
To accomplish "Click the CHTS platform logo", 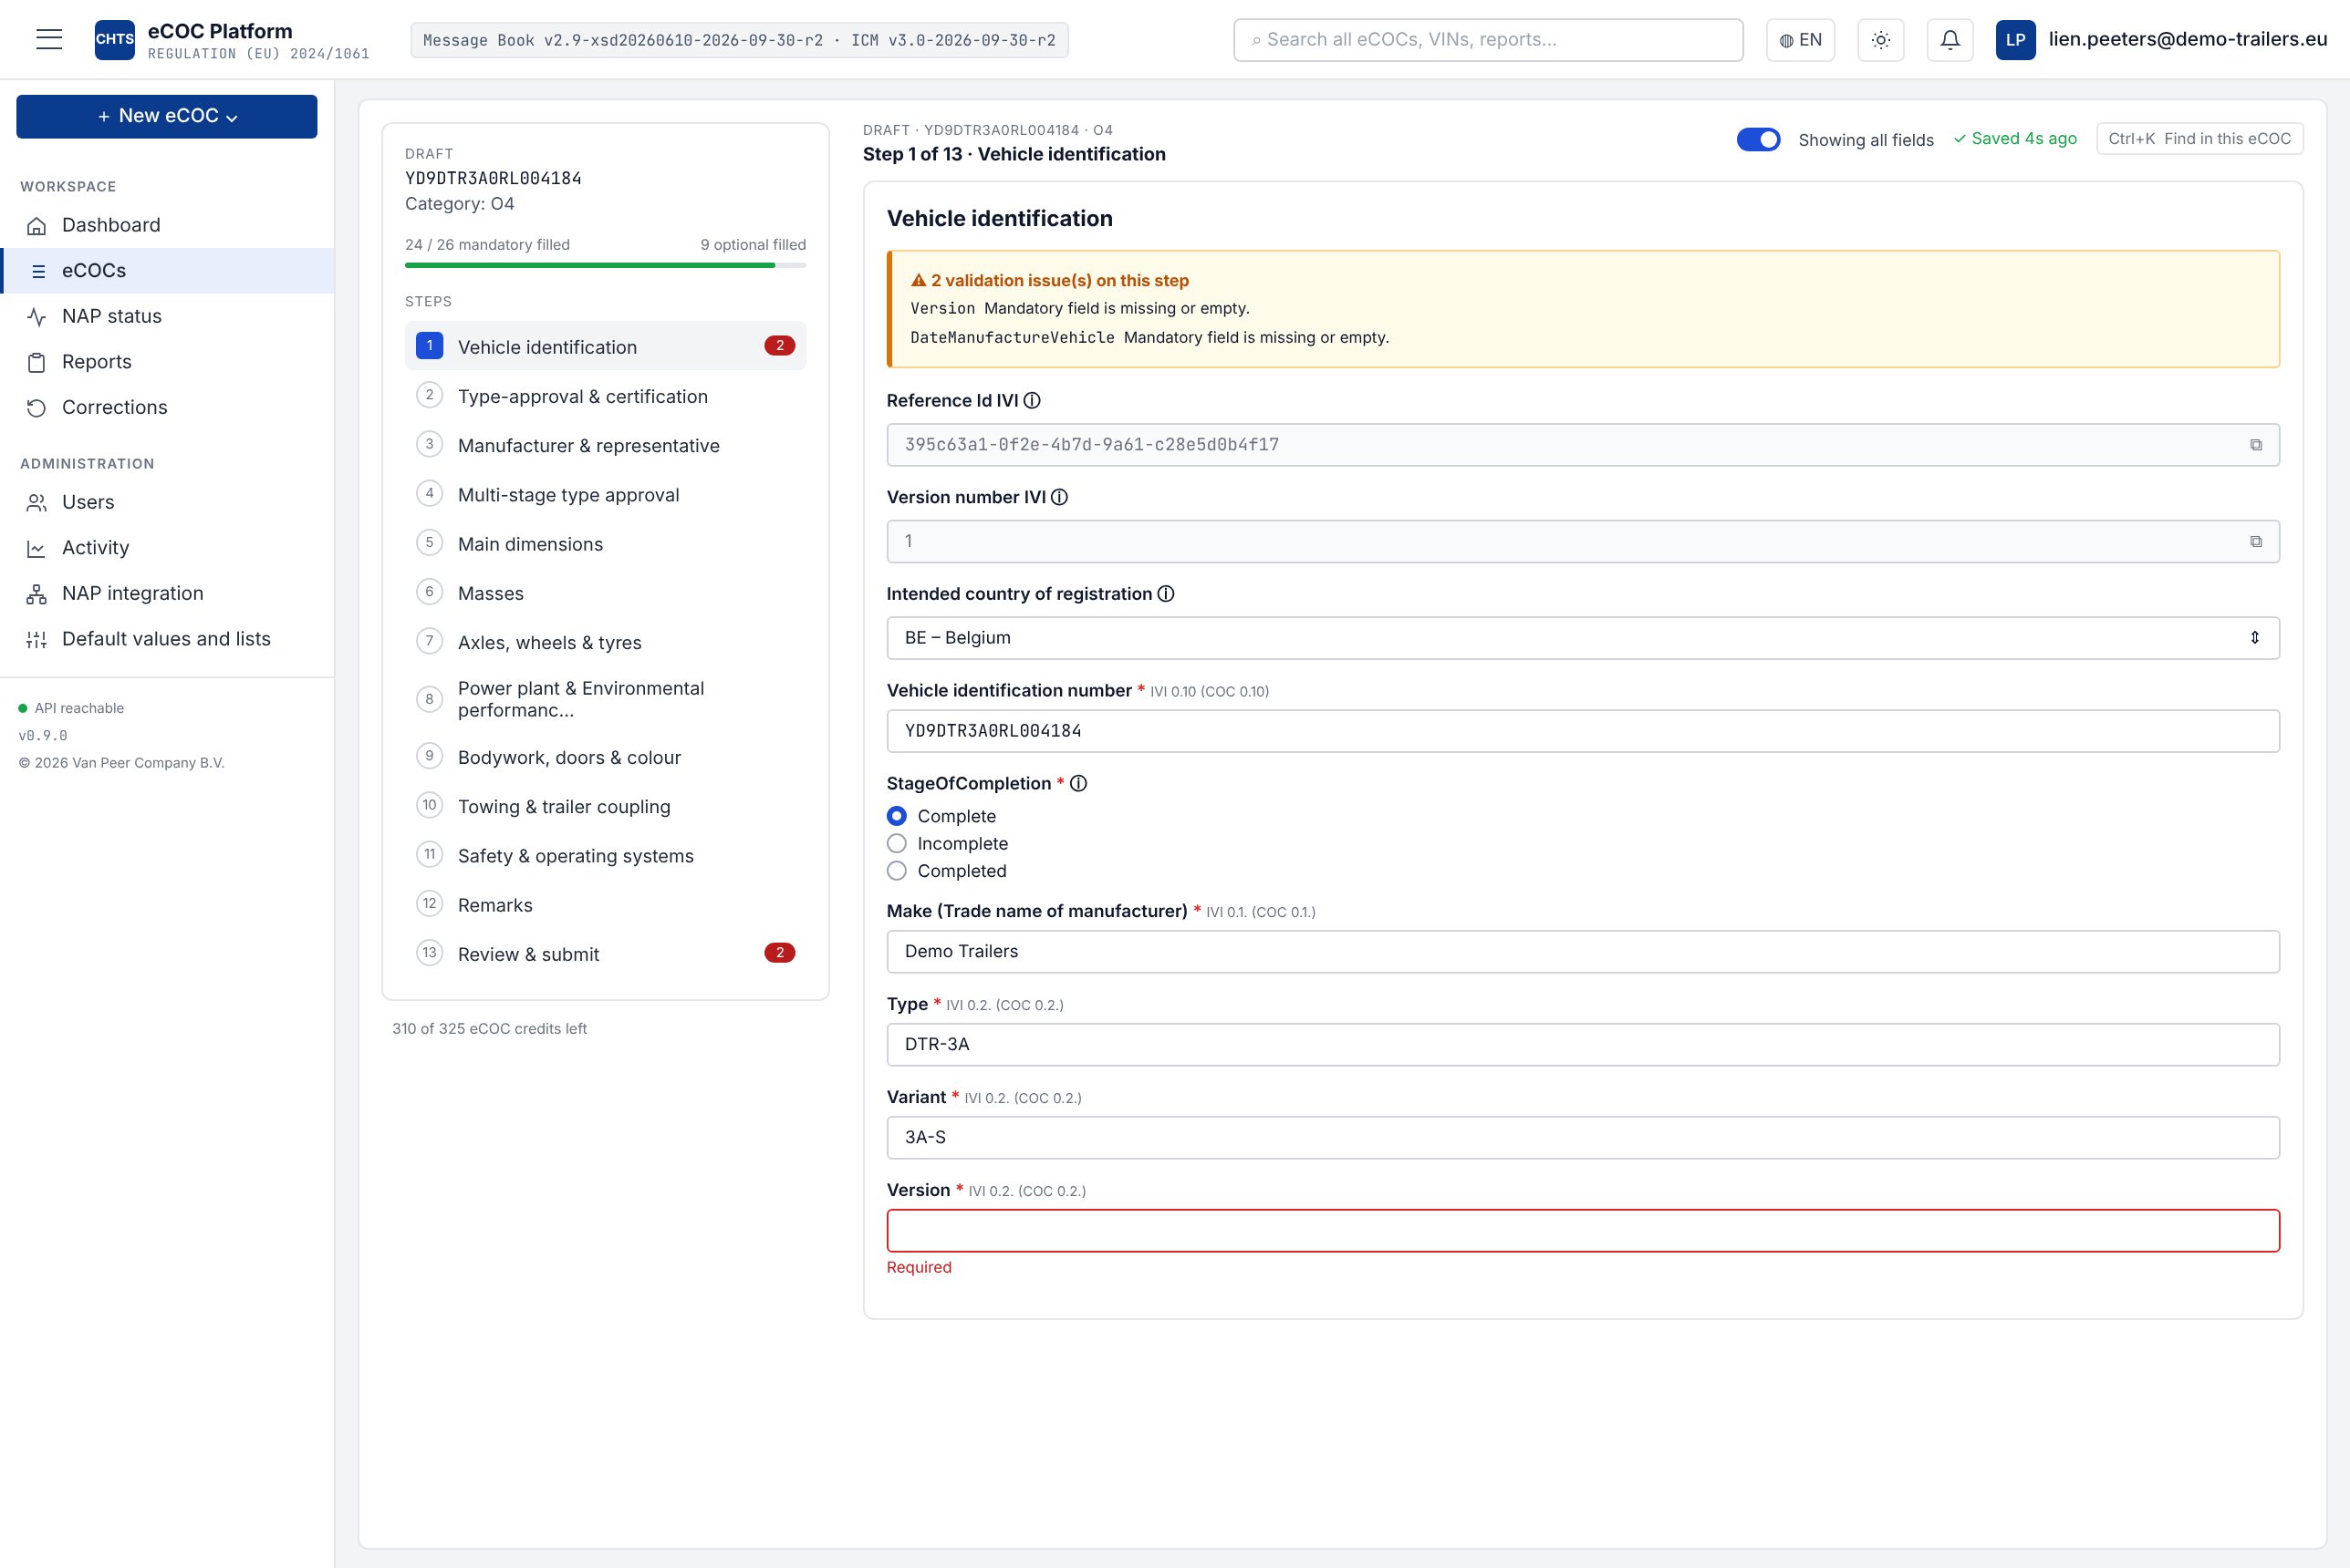I will click(x=114, y=39).
